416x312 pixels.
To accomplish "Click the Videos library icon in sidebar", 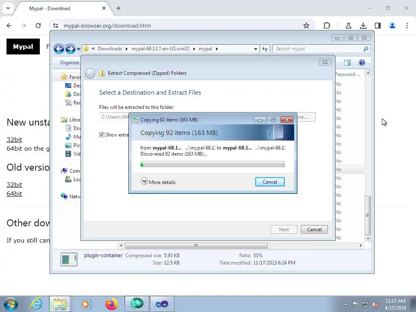I will (68, 154).
